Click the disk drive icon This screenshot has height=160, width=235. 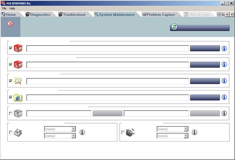click(18, 132)
